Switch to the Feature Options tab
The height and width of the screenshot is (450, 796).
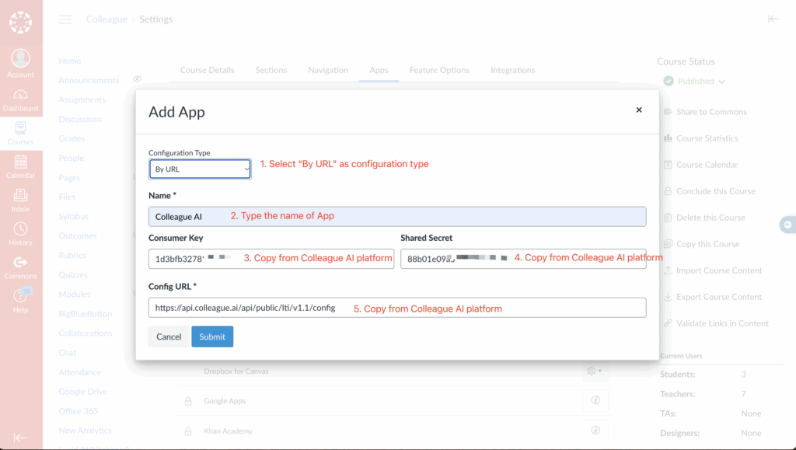pyautogui.click(x=439, y=70)
